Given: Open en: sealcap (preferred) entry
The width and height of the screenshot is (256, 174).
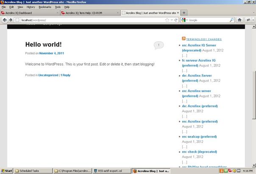Looking at the screenshot, I should tap(199, 137).
